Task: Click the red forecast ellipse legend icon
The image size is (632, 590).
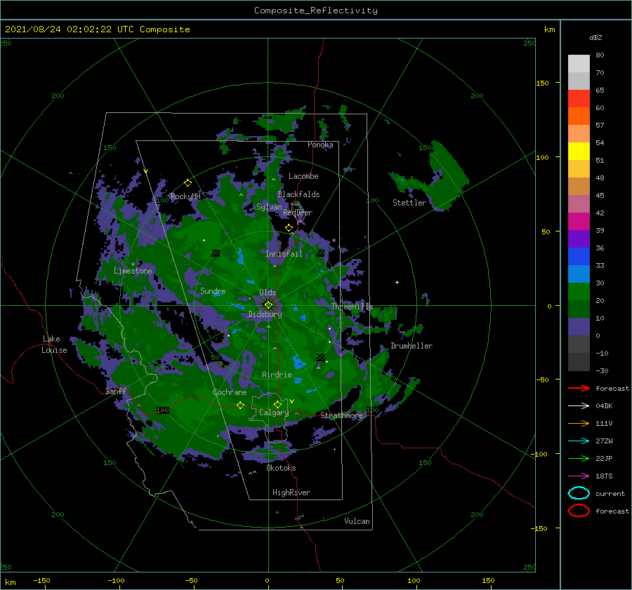Action: pos(579,511)
